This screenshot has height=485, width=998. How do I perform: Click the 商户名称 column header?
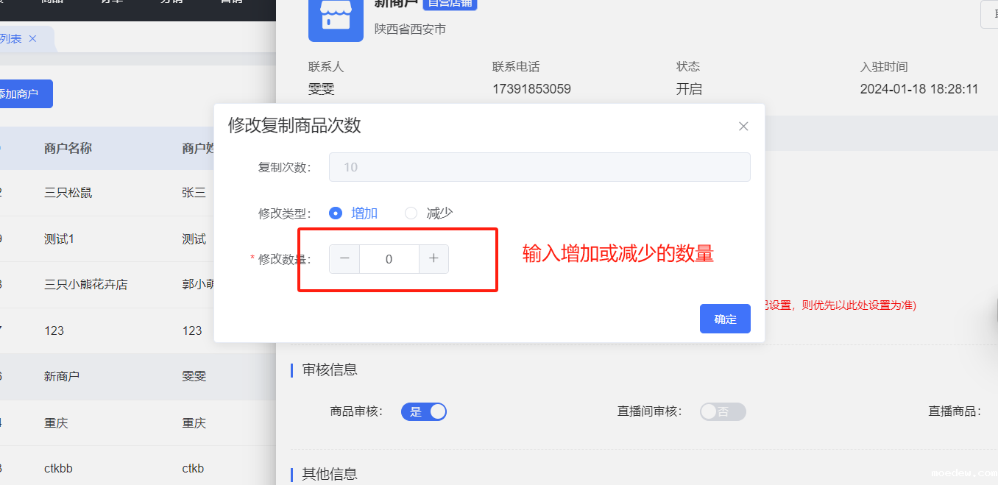68,149
